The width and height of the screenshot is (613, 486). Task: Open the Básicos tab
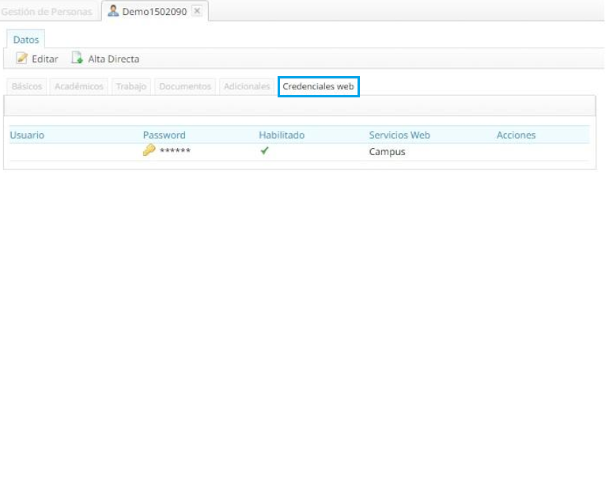click(27, 86)
